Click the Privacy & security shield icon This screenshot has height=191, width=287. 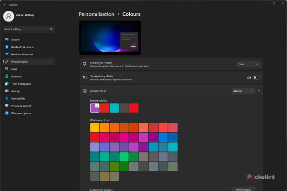click(x=7, y=106)
